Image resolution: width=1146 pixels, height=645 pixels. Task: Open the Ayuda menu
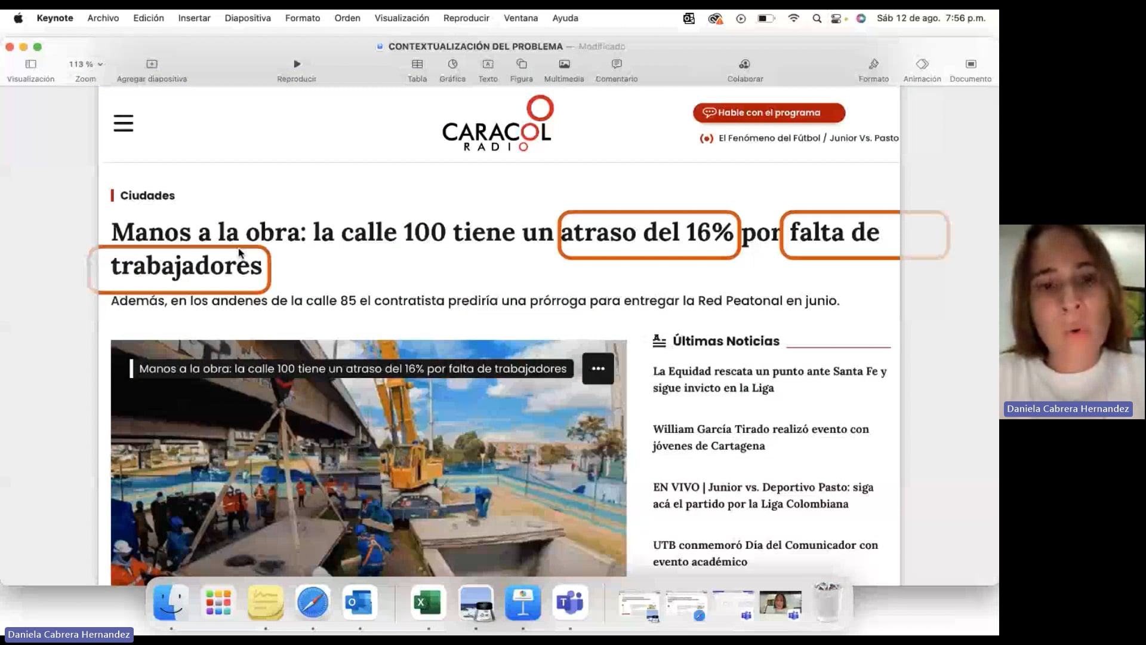click(x=565, y=18)
